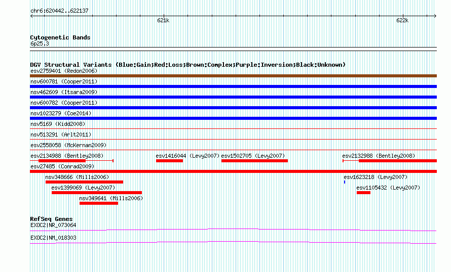The width and height of the screenshot is (451, 272).
Task: Click the red bar under esv1416044
Action: point(169,161)
